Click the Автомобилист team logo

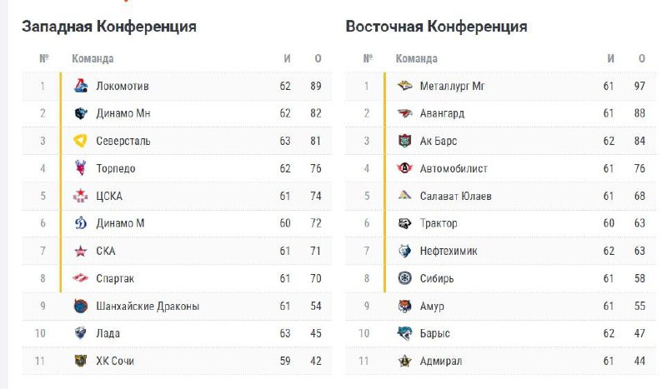pyautogui.click(x=404, y=168)
